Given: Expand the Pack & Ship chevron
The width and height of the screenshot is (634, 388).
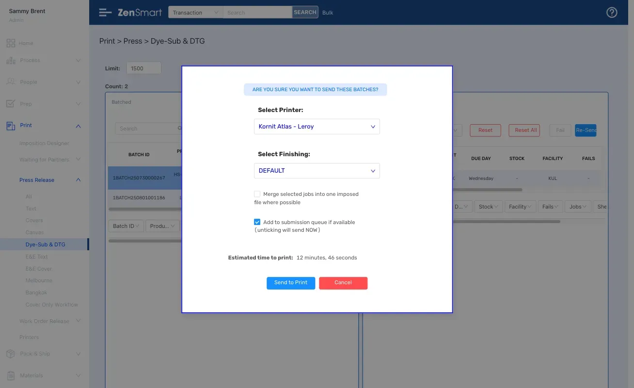Looking at the screenshot, I should tap(79, 354).
